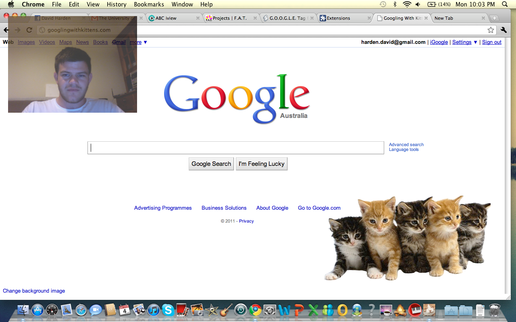Open Finder from the dock
516x322 pixels.
click(x=23, y=310)
